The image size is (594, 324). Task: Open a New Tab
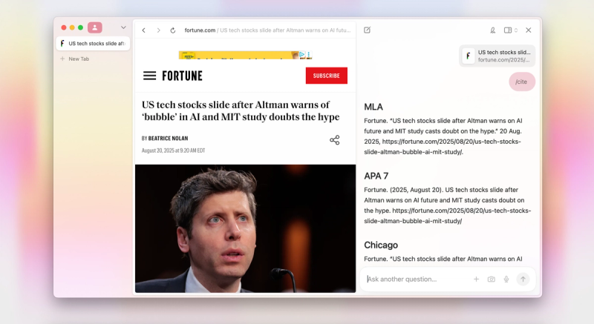75,59
